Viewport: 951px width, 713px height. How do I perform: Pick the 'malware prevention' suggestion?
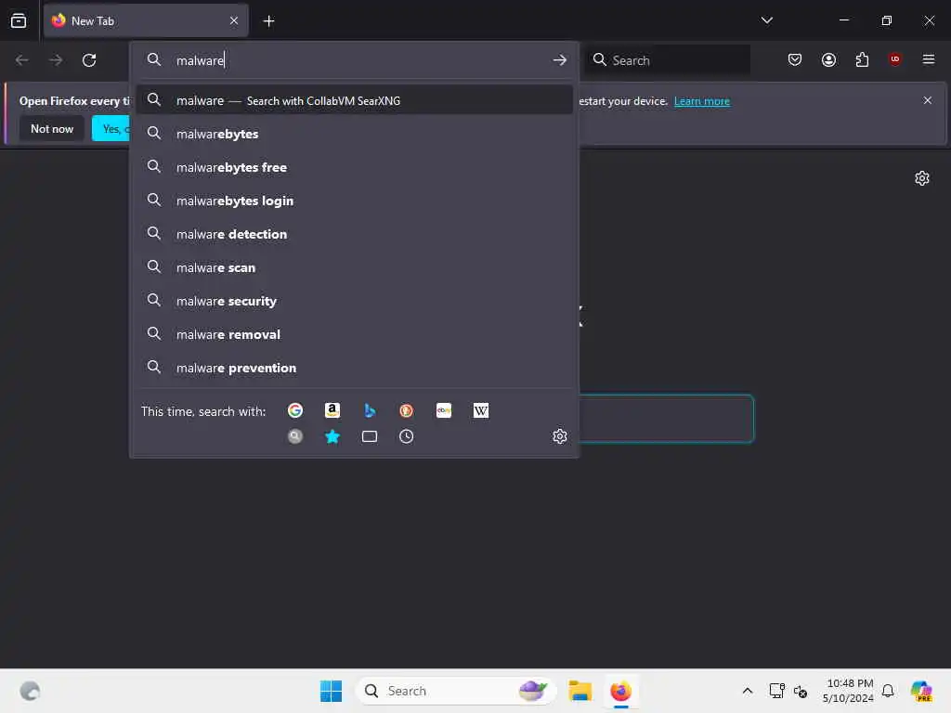[355, 368]
